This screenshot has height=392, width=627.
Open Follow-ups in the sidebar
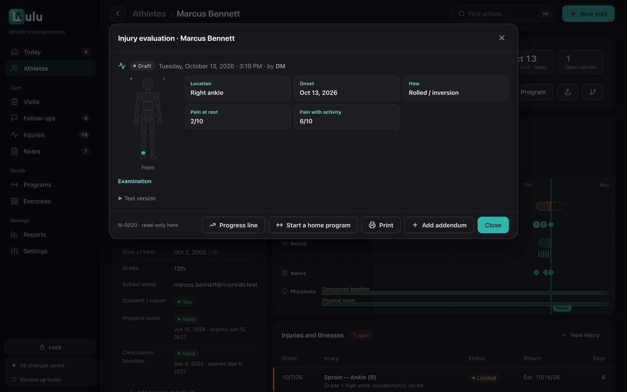[x=50, y=118]
